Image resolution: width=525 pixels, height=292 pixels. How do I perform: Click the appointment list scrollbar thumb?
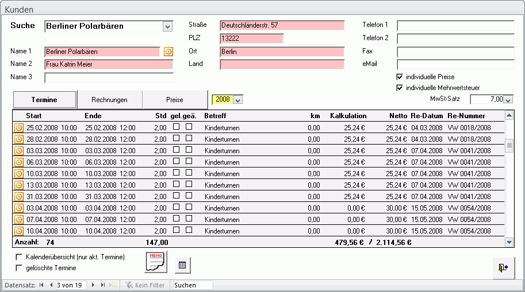point(509,146)
